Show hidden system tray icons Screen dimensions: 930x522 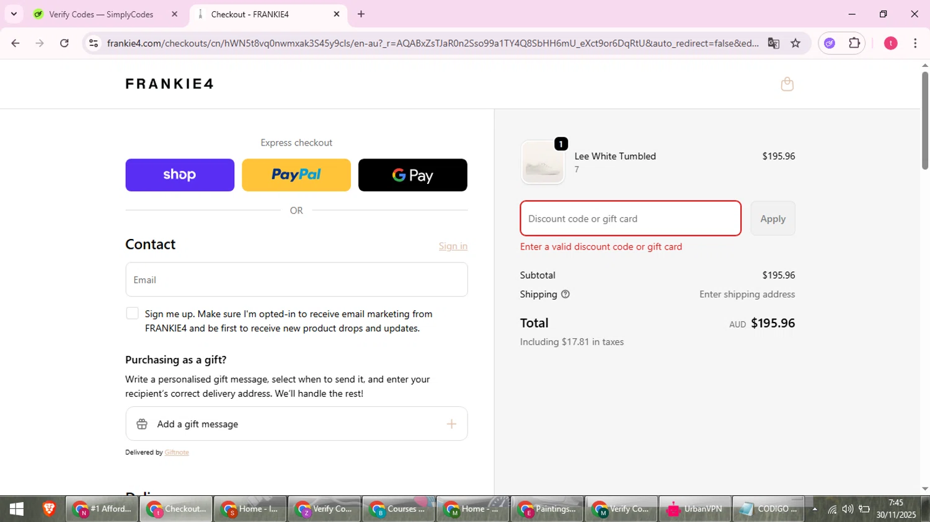[x=815, y=510]
